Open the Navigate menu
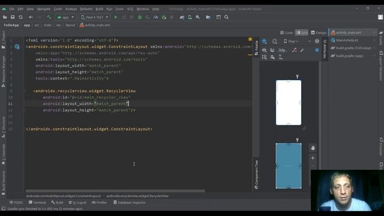This screenshot has width=384, height=216. click(44, 9)
